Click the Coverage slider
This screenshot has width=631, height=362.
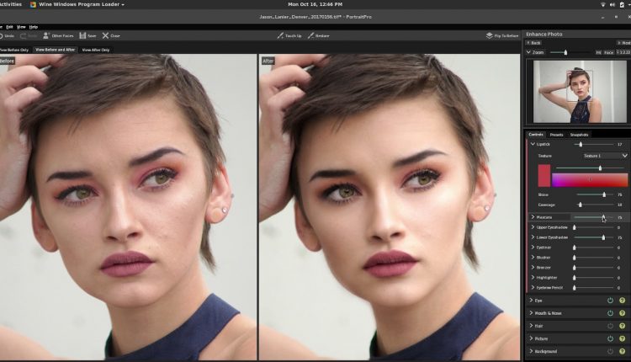pos(595,205)
